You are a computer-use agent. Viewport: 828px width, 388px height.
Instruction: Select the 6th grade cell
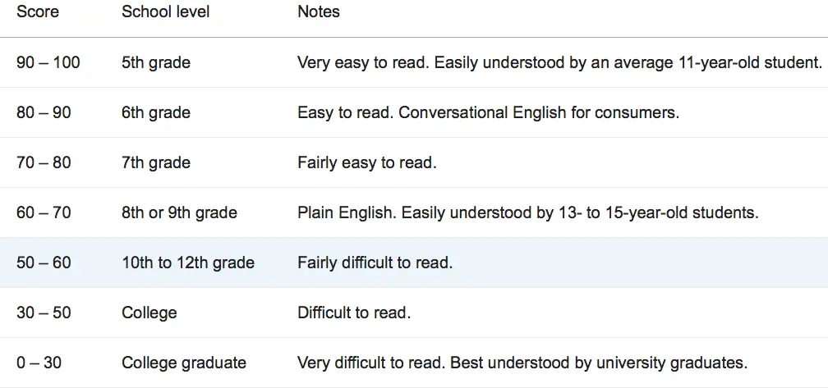[156, 112]
